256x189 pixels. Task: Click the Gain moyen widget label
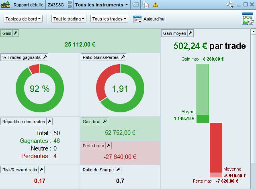(x=174, y=33)
